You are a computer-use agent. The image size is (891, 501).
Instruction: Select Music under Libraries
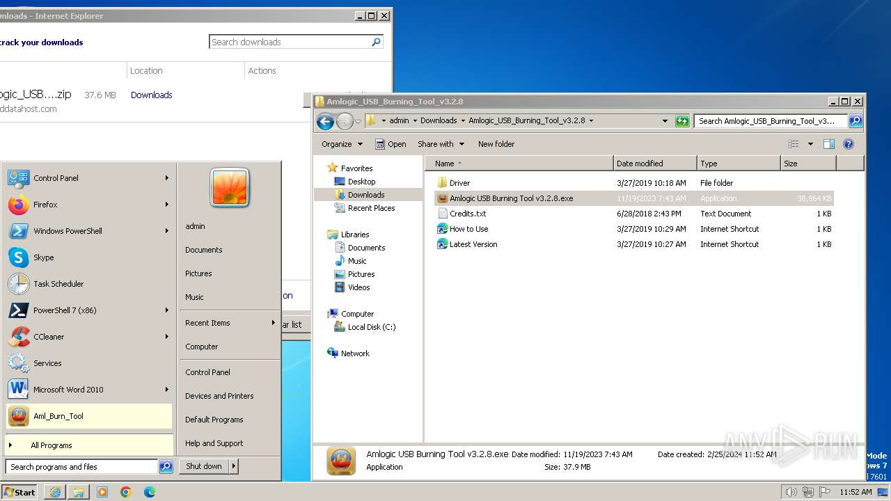(x=357, y=261)
